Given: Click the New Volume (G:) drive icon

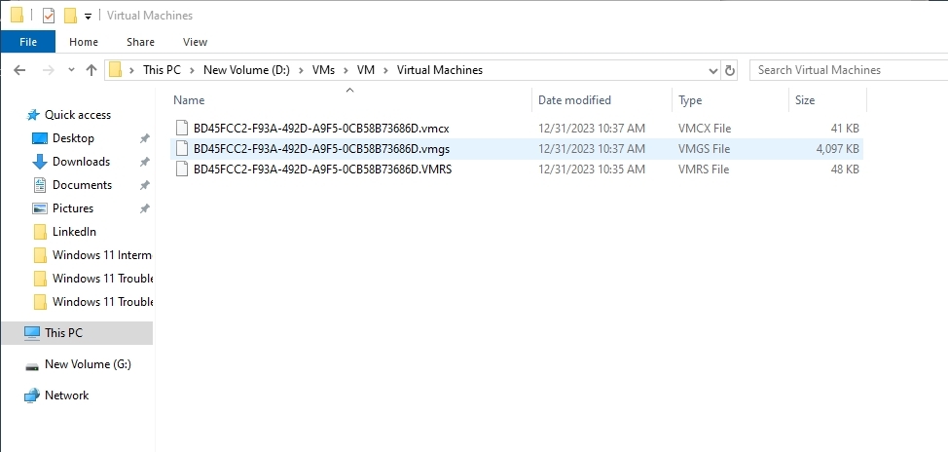Looking at the screenshot, I should pos(32,366).
